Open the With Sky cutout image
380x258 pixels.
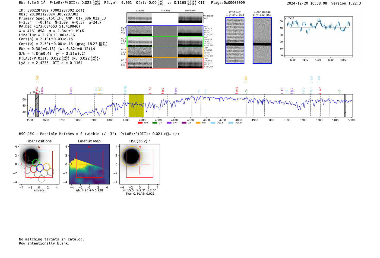point(235,40)
